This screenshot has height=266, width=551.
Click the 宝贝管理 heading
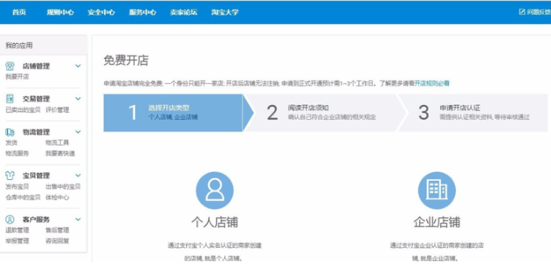click(36, 176)
